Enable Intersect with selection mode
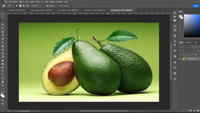 point(27,6)
